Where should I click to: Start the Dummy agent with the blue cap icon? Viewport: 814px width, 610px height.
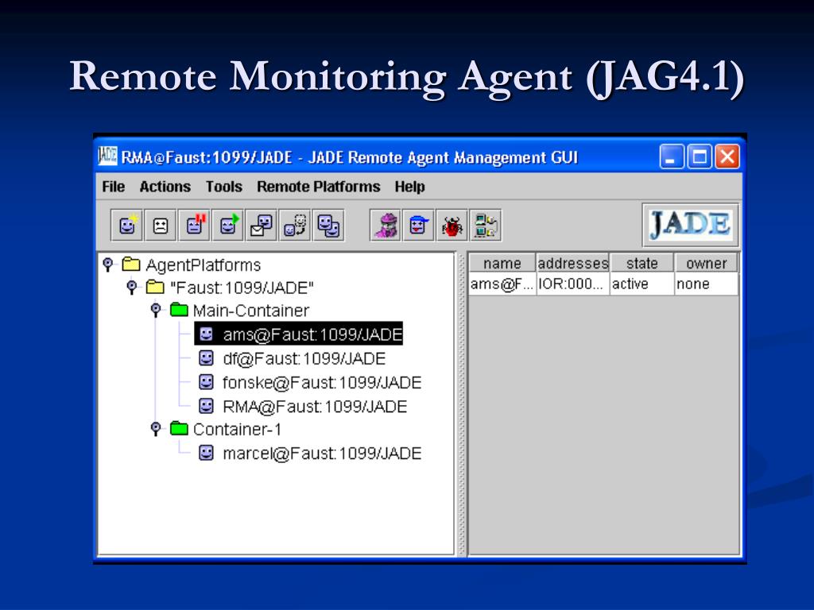click(x=418, y=225)
